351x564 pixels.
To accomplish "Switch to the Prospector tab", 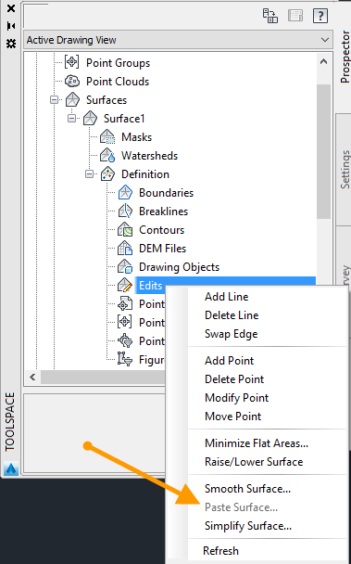I will click(x=345, y=57).
